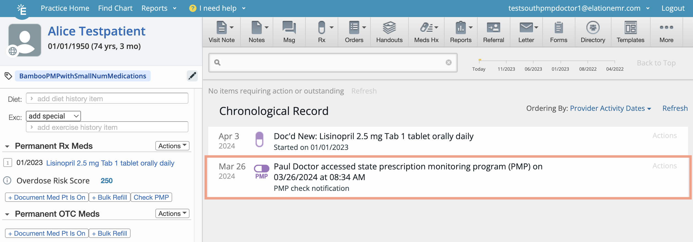Image resolution: width=693 pixels, height=242 pixels.
Task: Create a Referral from toolbar
Action: click(493, 32)
